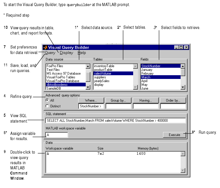Image resolution: width=220 pixels, height=188 pixels.
Task: Open the Help menu
Action: pyautogui.click(x=82, y=53)
